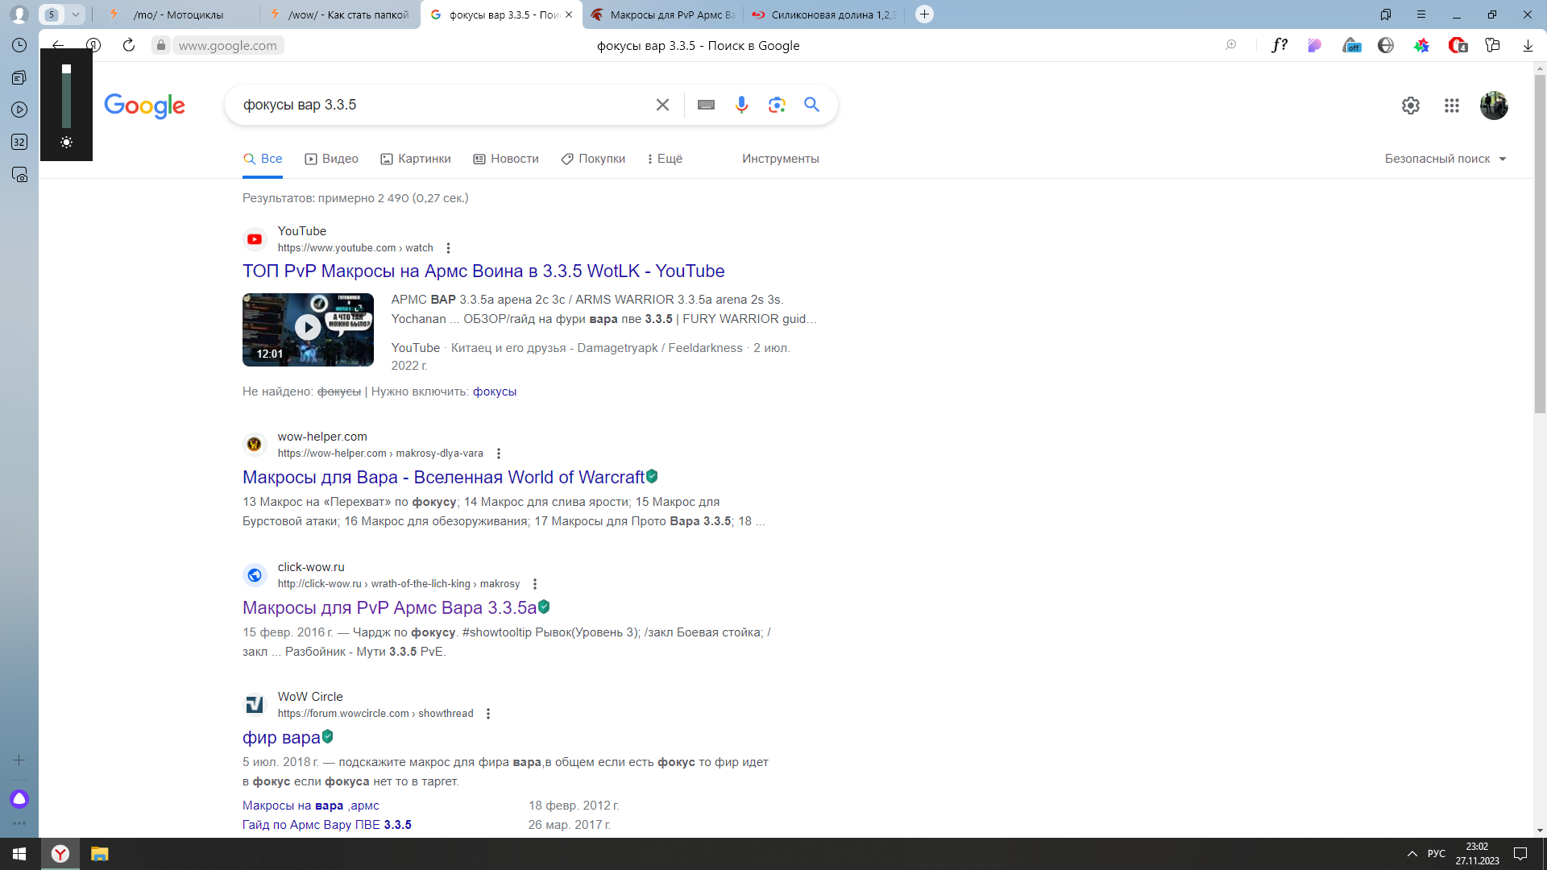Close the фокусы вар 3.3.5 tab
The height and width of the screenshot is (870, 1547).
[x=569, y=14]
